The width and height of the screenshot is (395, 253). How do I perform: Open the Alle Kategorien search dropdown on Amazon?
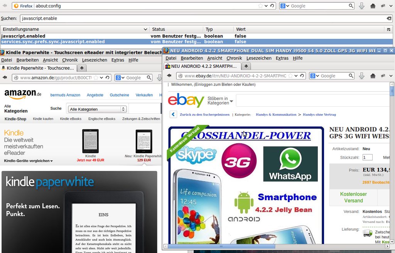click(x=97, y=109)
